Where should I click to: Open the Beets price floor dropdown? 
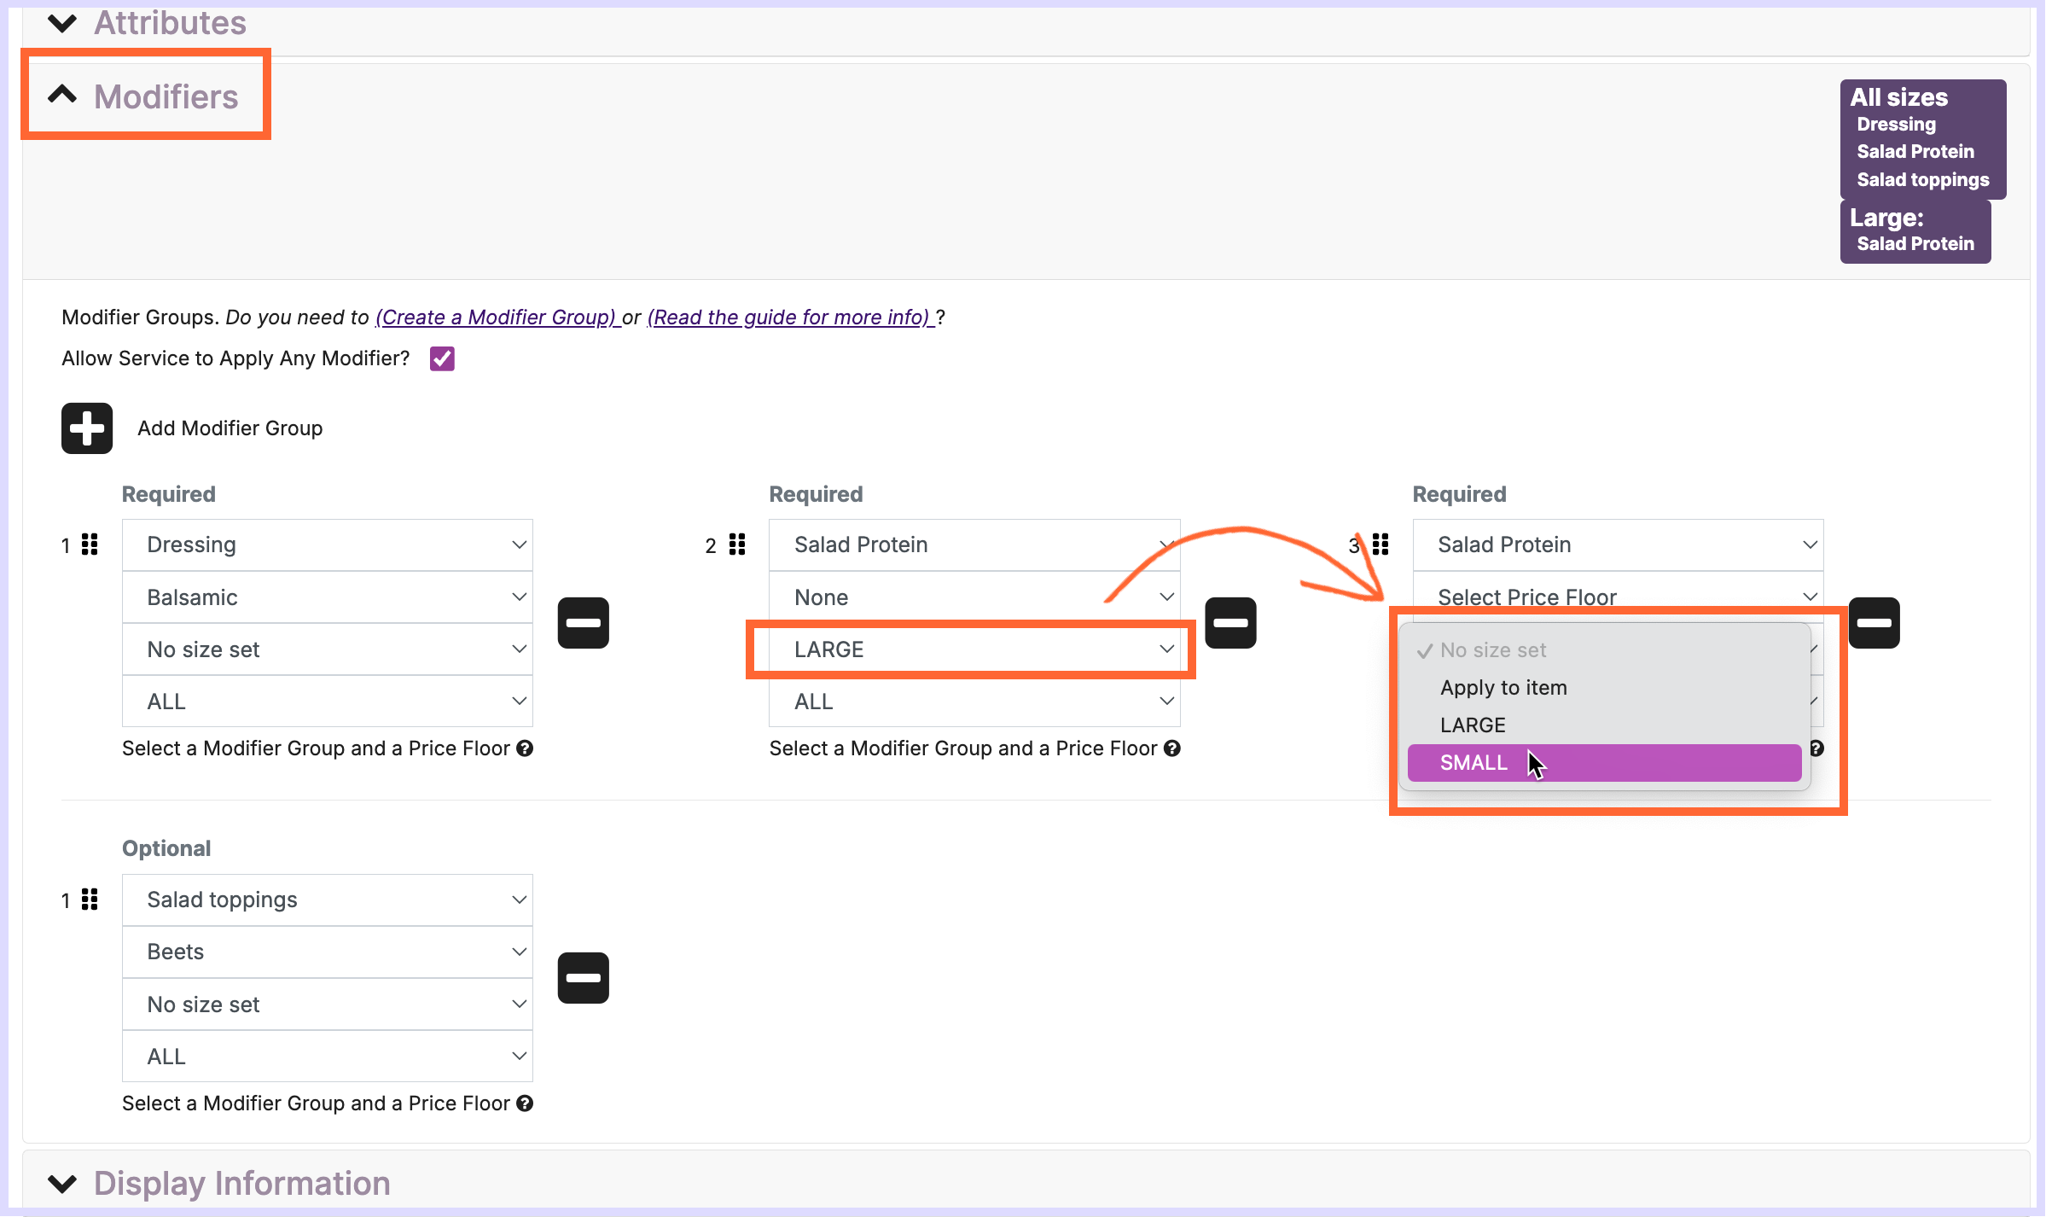pyautogui.click(x=327, y=952)
